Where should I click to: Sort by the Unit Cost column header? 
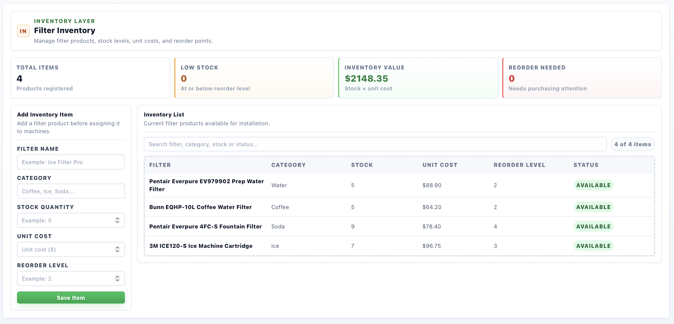(x=440, y=165)
